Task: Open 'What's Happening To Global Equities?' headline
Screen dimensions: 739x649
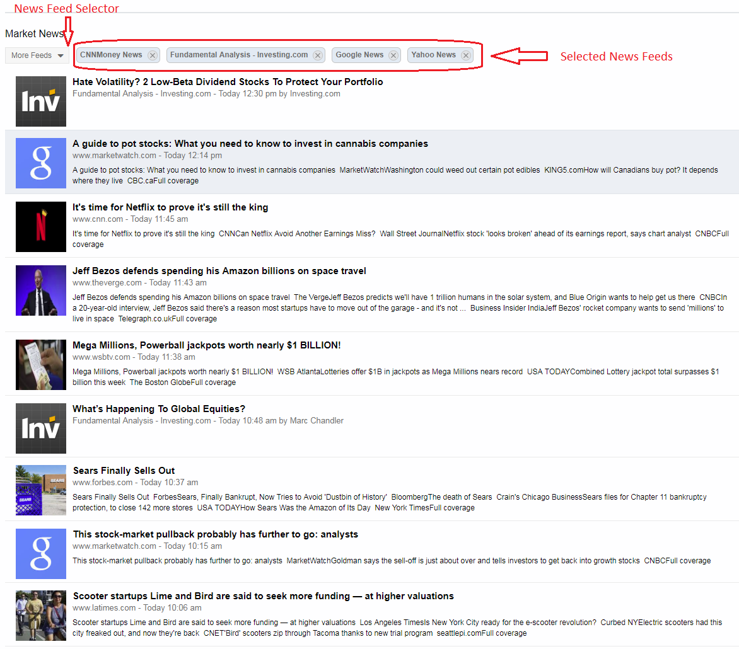Action: tap(159, 409)
